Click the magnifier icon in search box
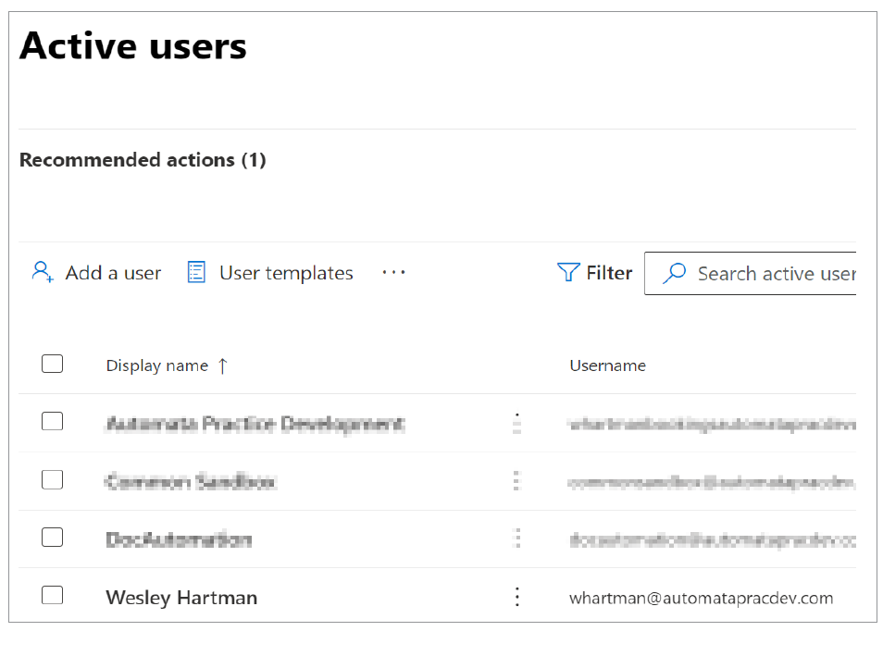This screenshot has width=883, height=656. tap(675, 274)
